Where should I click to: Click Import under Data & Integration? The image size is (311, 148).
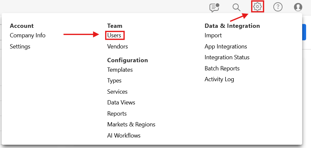(213, 35)
